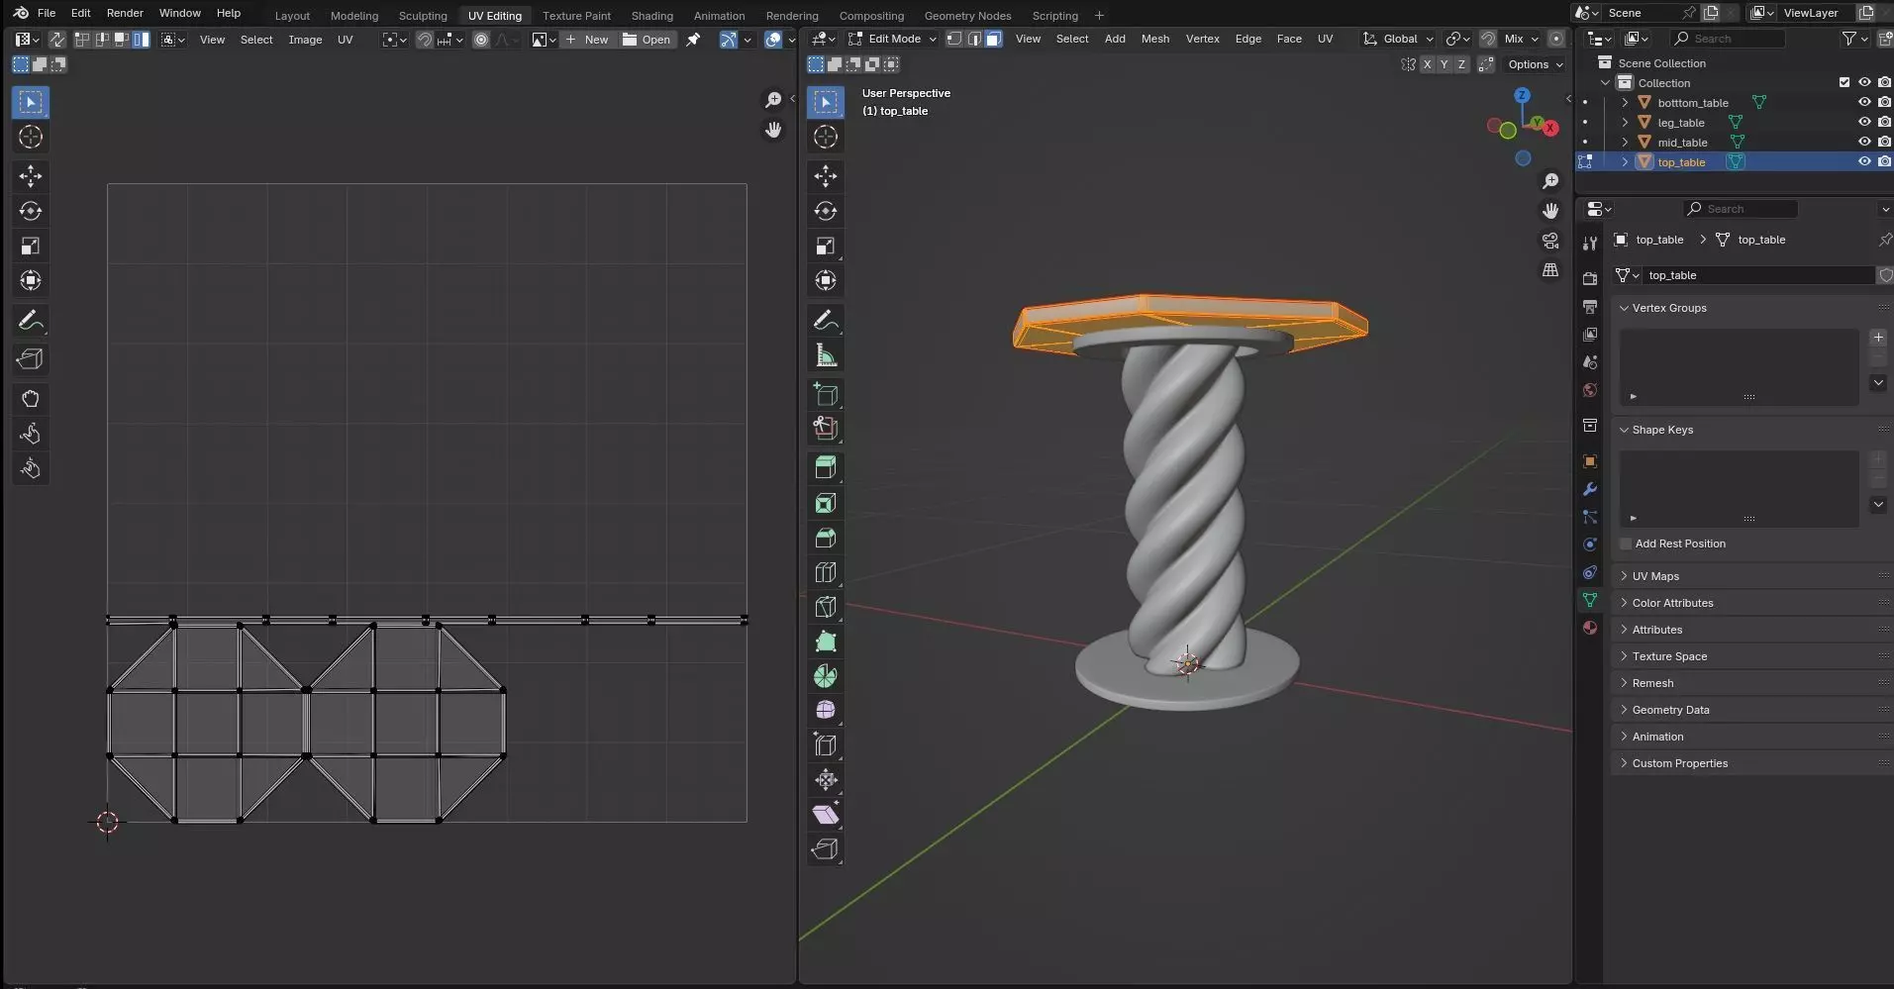Toggle Collection exclude checkbox in outliner
Screen dimensions: 1894x989
(1844, 82)
